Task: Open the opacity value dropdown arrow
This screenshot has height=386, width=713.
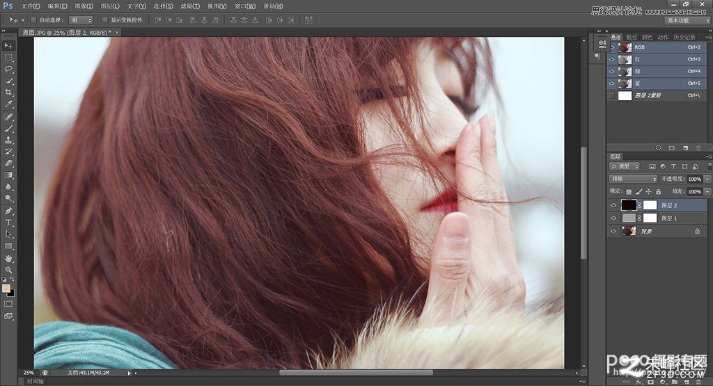Action: (707, 179)
